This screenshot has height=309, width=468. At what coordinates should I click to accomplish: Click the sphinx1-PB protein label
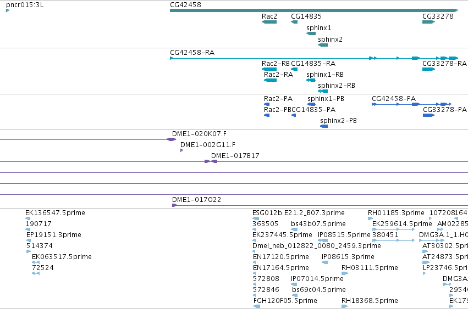326,99
